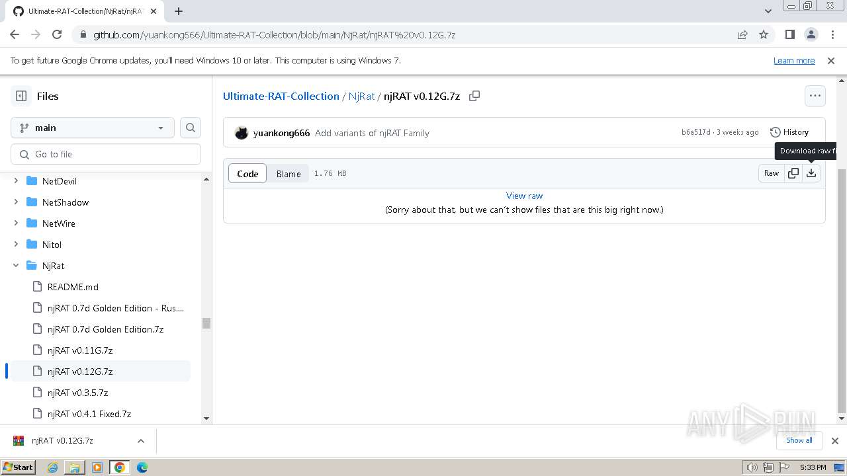Switch to the Code tab

tap(247, 174)
